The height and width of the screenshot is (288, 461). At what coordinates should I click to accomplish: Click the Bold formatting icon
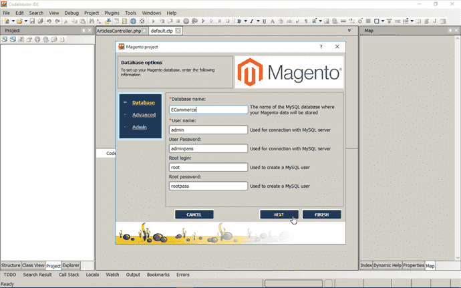point(239,21)
